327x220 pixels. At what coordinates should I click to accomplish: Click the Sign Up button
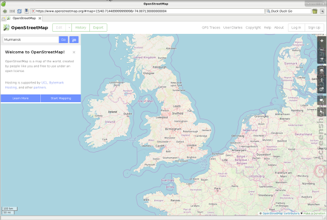point(314,28)
